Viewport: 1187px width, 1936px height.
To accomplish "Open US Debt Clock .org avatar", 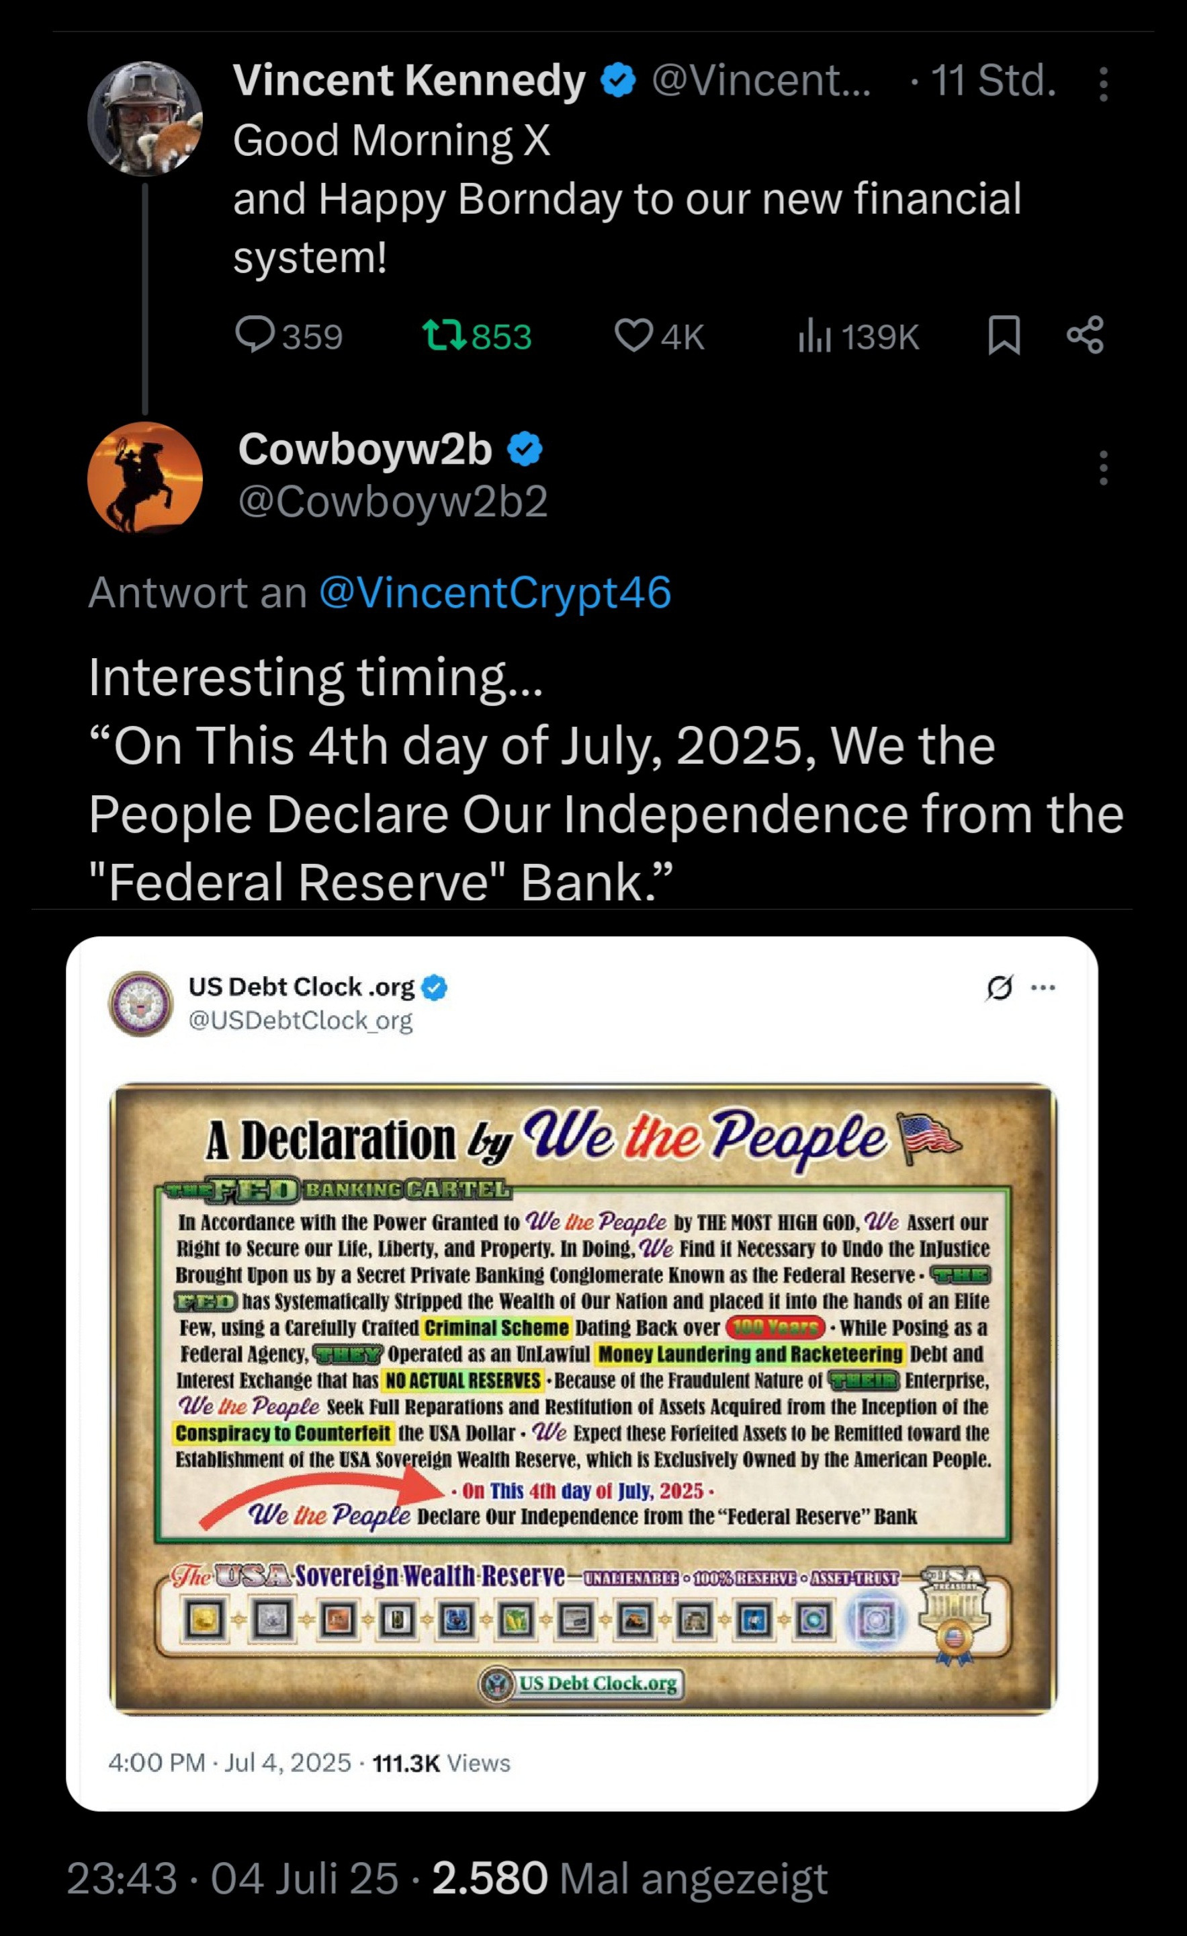I will [140, 1004].
